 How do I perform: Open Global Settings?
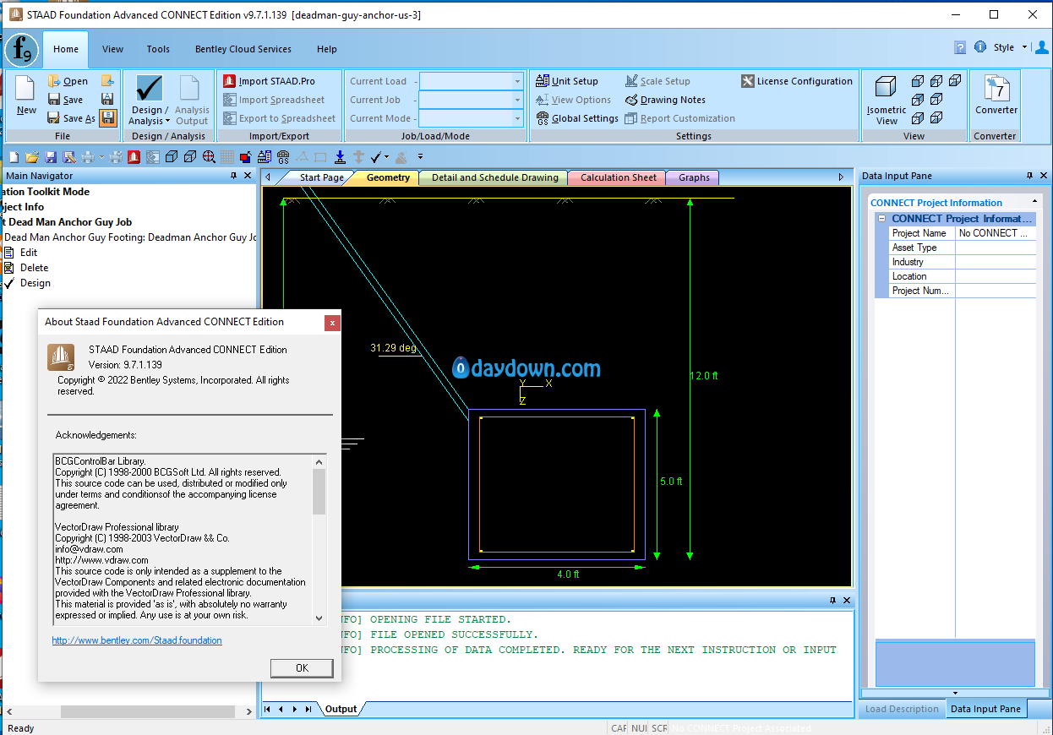click(577, 118)
